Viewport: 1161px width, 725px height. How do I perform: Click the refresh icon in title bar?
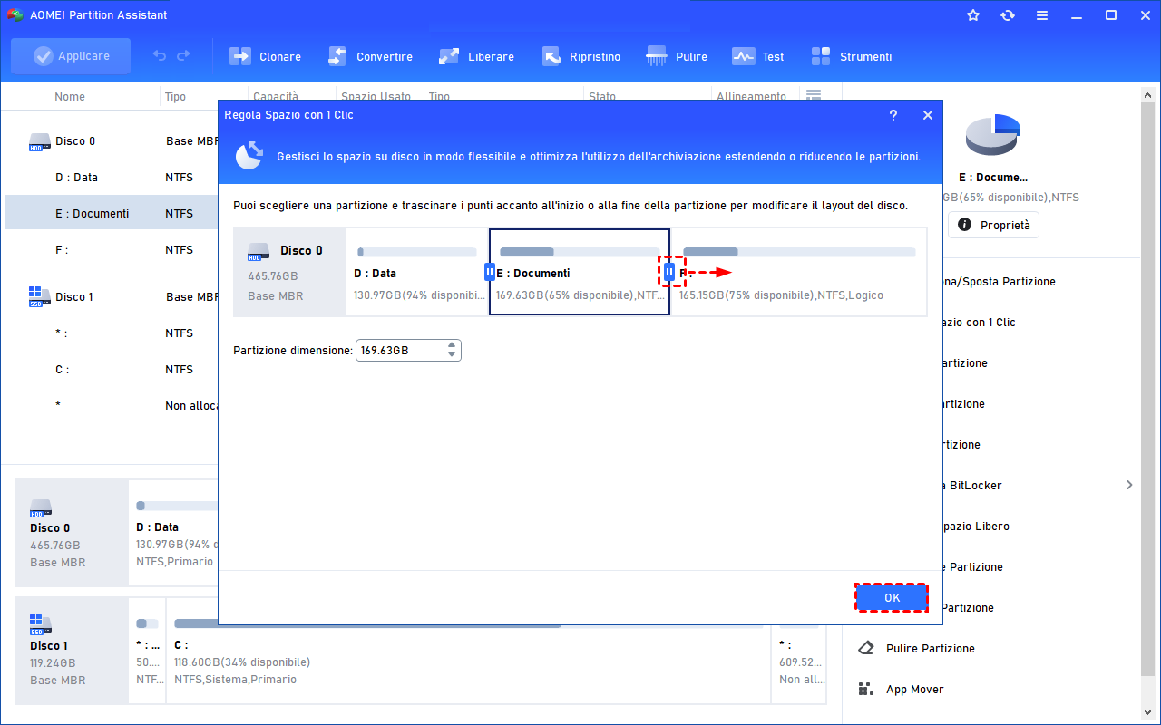coord(1008,15)
